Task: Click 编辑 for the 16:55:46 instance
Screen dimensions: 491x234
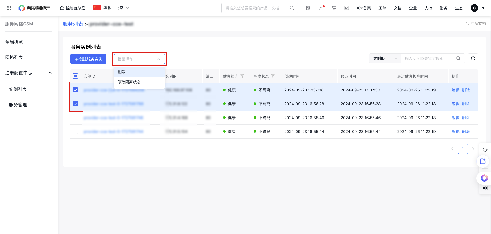Action: 456,118
